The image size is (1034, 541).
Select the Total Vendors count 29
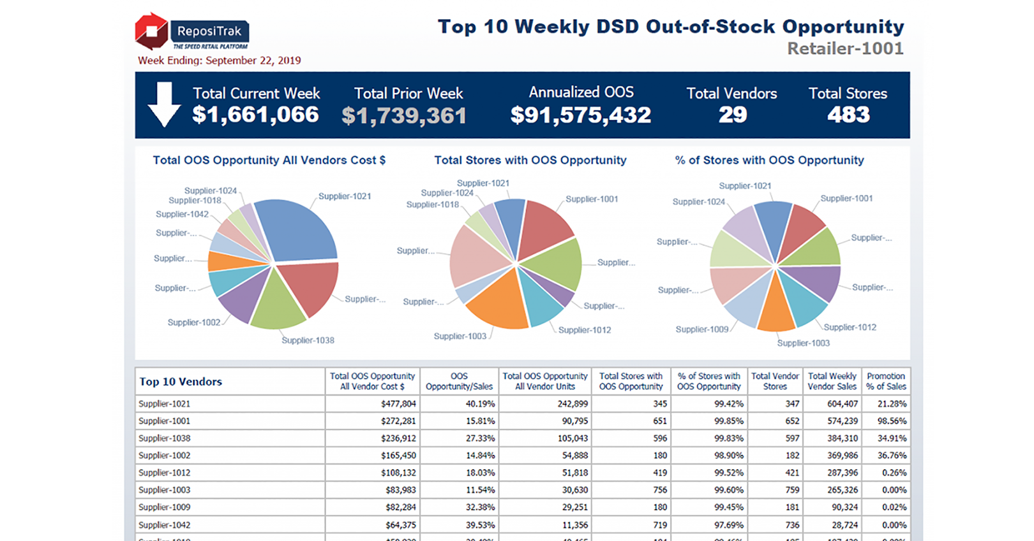coord(732,115)
